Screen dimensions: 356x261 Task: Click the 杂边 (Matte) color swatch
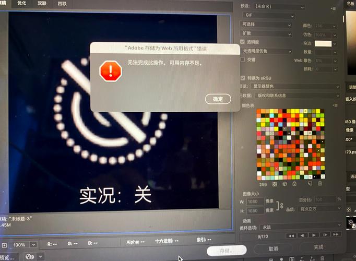323,43
